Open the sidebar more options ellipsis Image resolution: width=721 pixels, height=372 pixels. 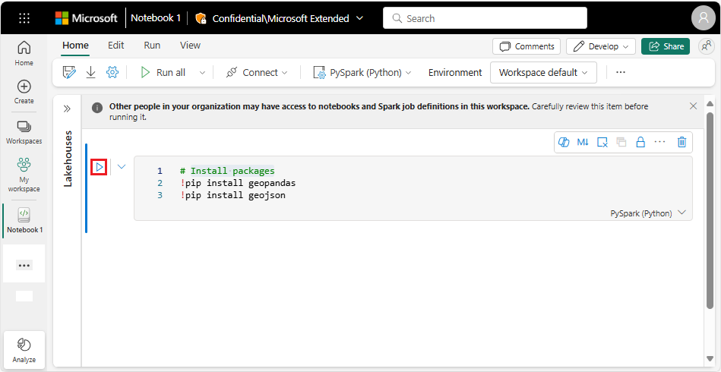(x=24, y=265)
